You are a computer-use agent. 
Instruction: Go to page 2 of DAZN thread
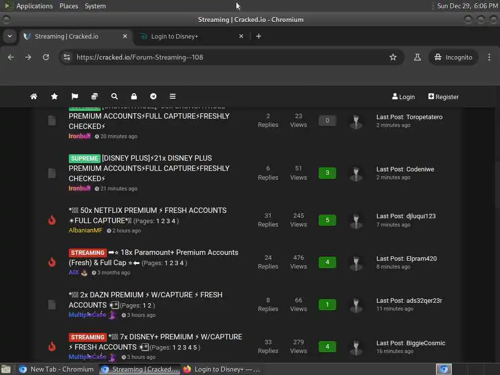149,306
